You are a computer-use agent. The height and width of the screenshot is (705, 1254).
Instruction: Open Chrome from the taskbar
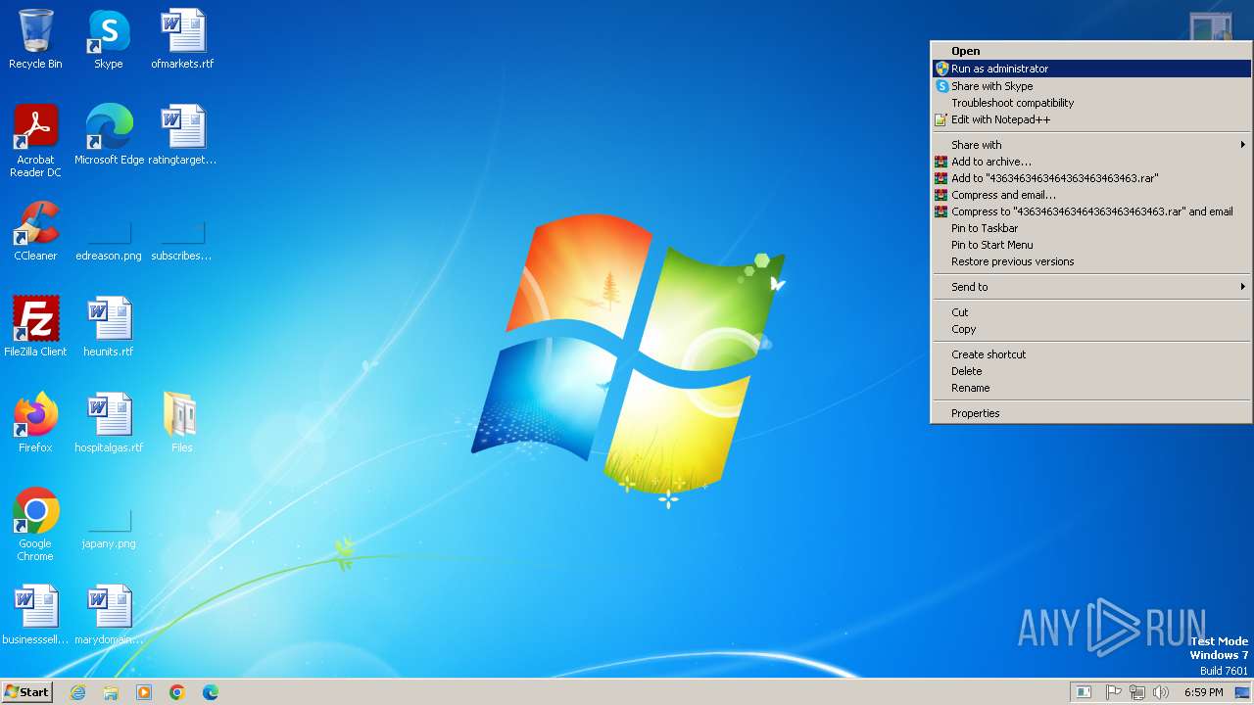177,692
